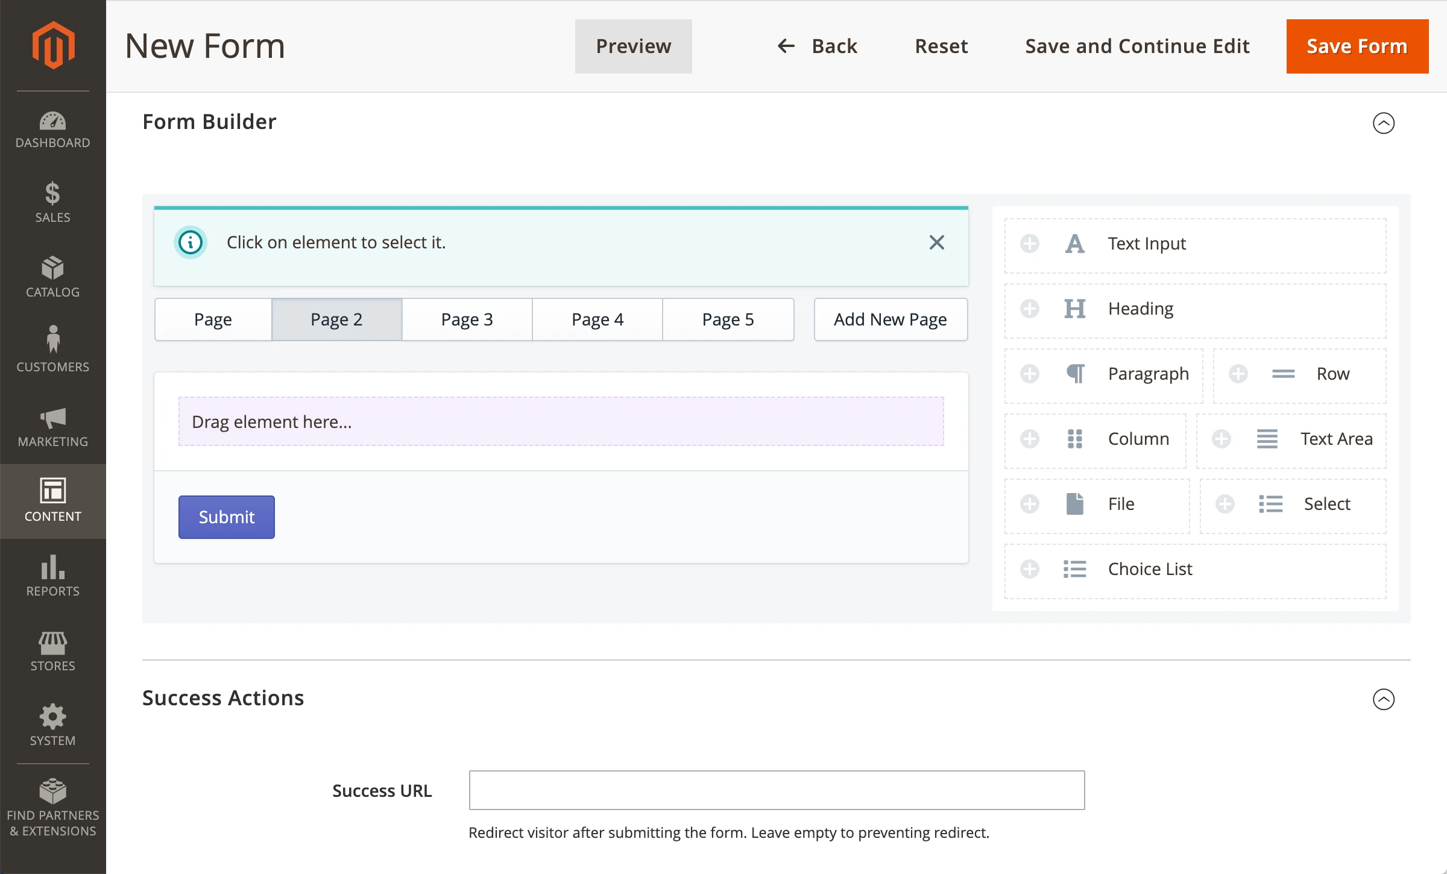This screenshot has width=1447, height=874.
Task: Click the plus icon beside Heading
Action: 1030,309
